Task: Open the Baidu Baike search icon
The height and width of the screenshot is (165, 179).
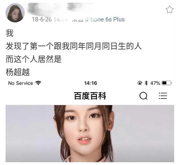Action: point(143,96)
